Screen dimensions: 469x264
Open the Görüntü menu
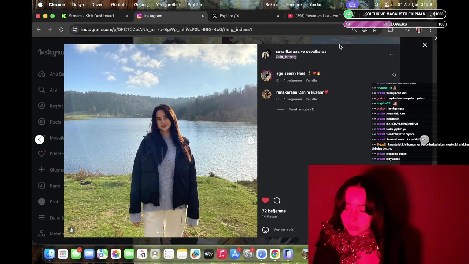click(119, 4)
